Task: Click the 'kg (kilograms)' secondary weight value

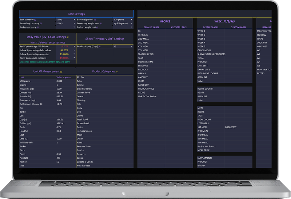Action: pyautogui.click(x=121, y=24)
